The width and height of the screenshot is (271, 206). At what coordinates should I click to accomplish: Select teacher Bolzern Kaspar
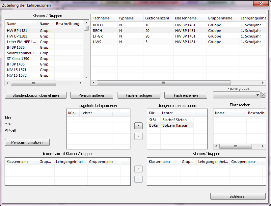pyautogui.click(x=174, y=125)
